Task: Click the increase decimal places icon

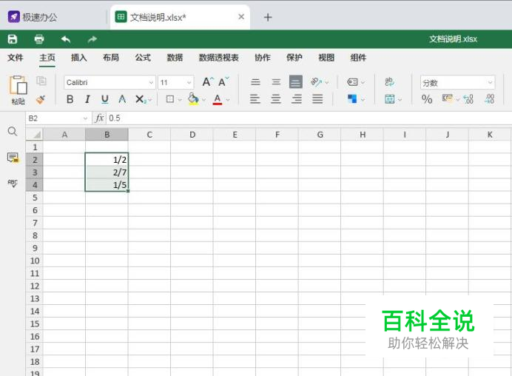Action: pos(468,99)
